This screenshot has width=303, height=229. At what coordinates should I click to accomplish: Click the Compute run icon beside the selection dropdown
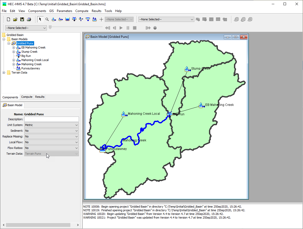coord(198,19)
